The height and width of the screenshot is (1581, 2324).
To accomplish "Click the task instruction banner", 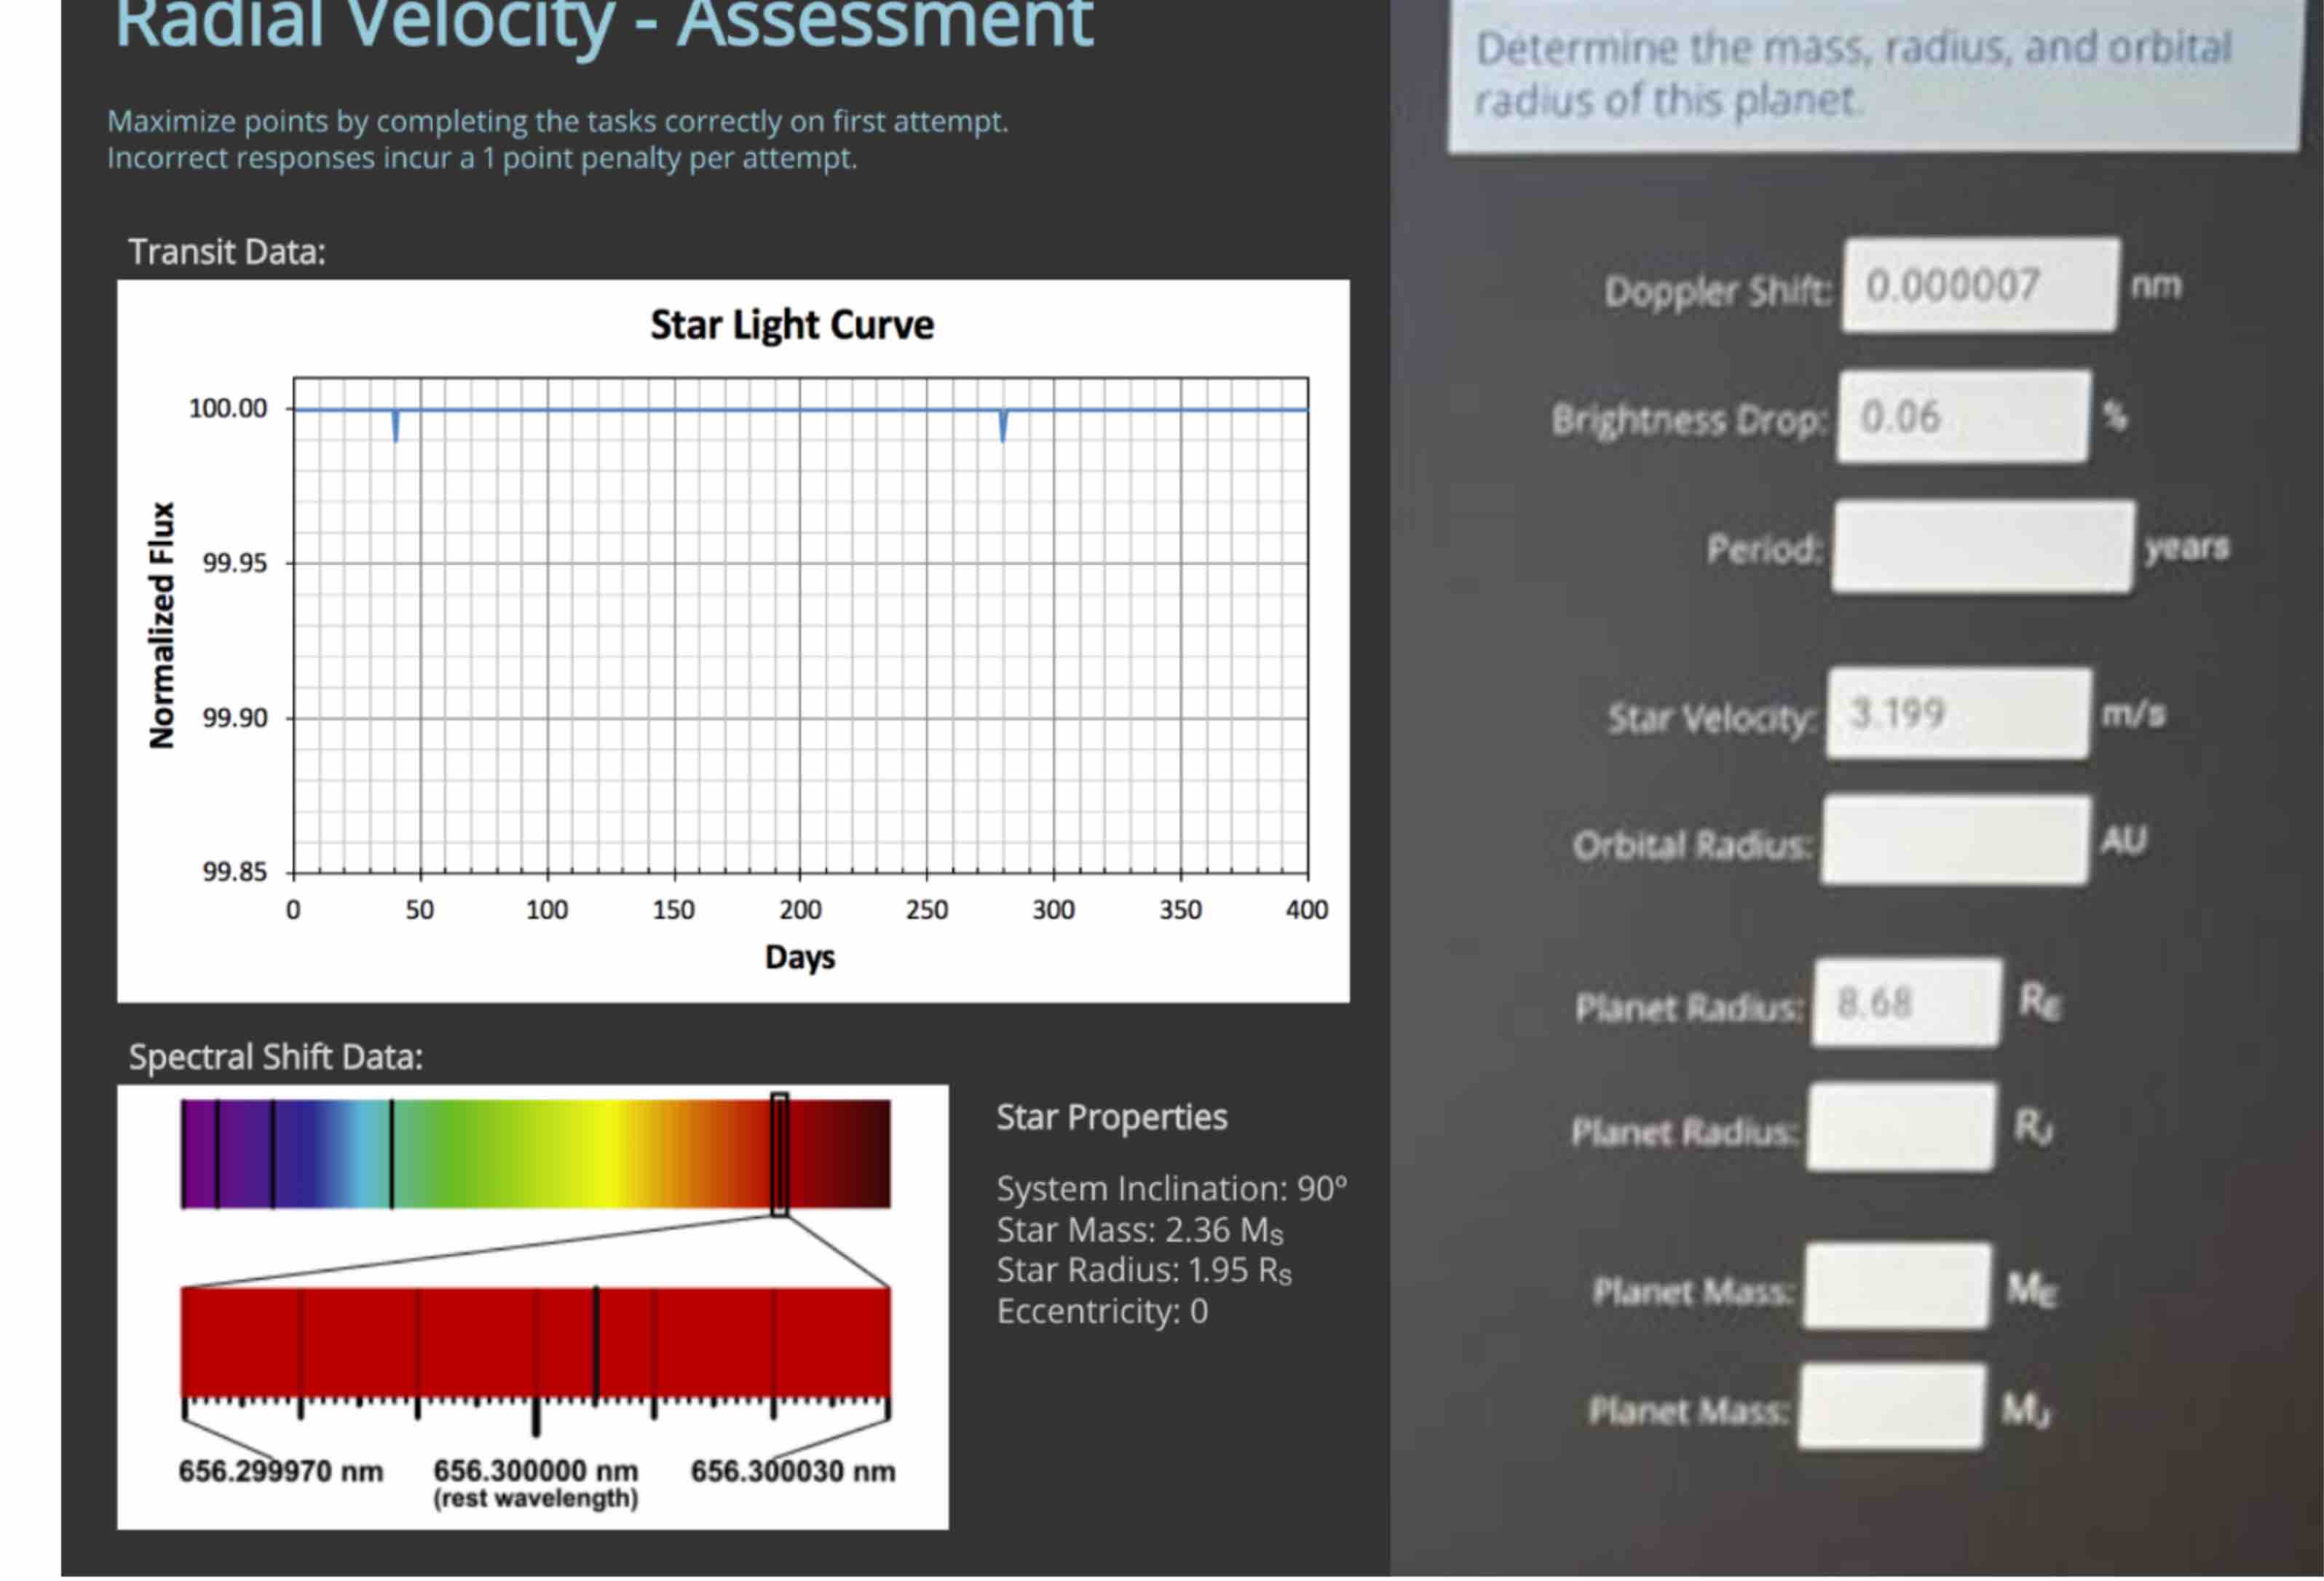I will (x=1871, y=74).
